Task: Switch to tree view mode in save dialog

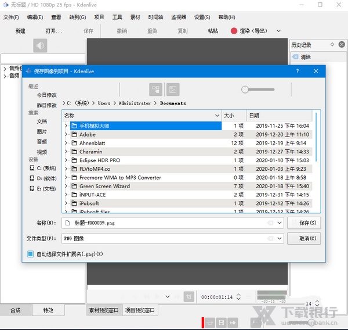Action: 155,89
